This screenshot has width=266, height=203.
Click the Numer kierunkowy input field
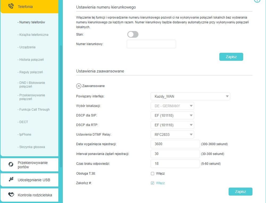tap(151, 44)
